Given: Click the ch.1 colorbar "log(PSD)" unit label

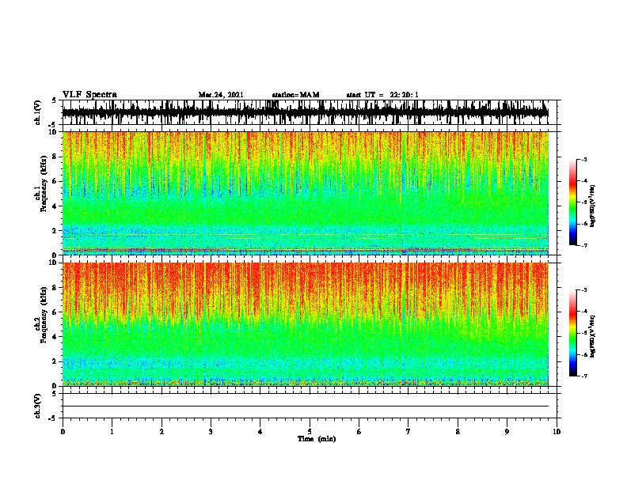Looking at the screenshot, I should [x=592, y=206].
